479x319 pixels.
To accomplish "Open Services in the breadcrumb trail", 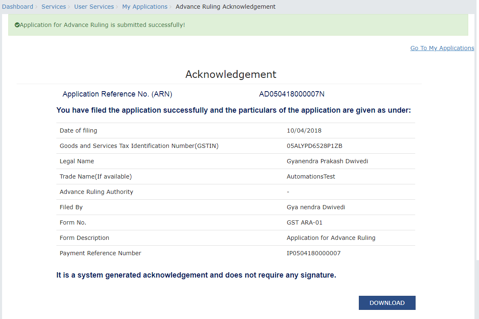I will [53, 7].
